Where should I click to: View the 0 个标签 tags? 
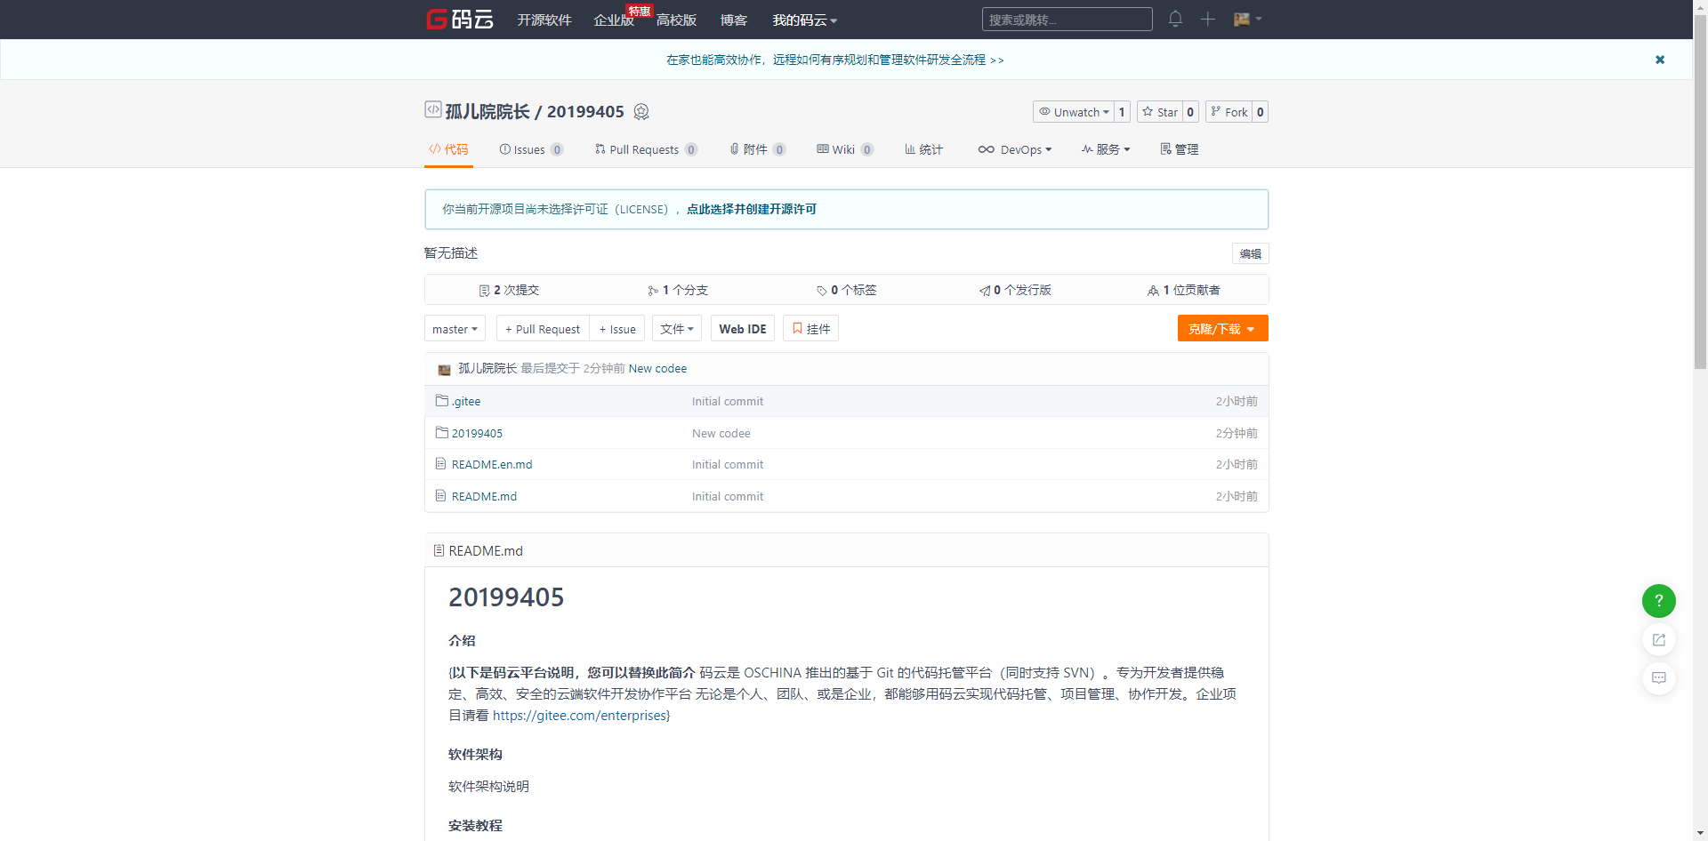pos(847,290)
